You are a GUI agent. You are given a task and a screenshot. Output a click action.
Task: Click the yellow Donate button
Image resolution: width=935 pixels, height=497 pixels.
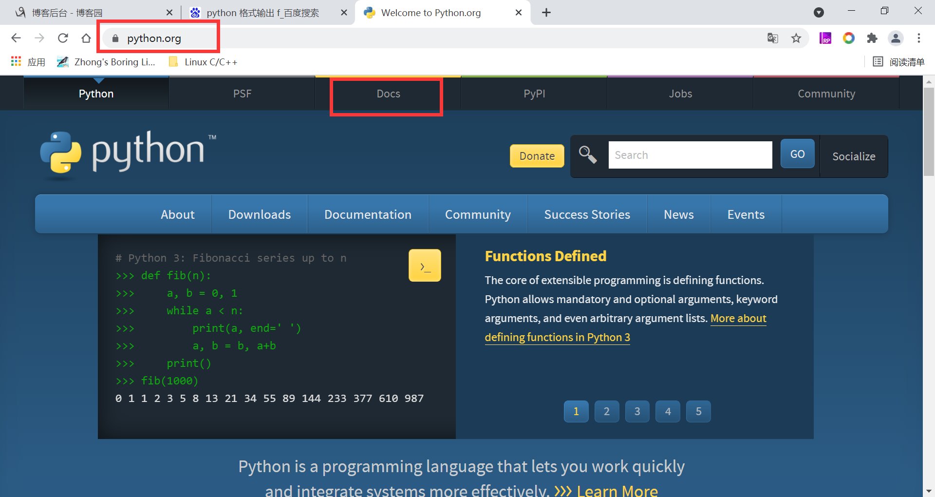click(x=537, y=156)
